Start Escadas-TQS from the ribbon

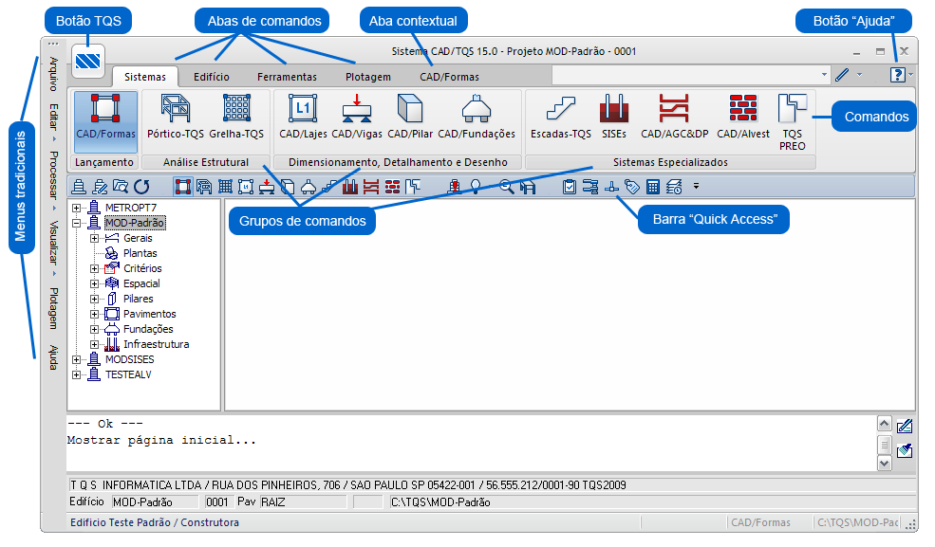(x=561, y=118)
